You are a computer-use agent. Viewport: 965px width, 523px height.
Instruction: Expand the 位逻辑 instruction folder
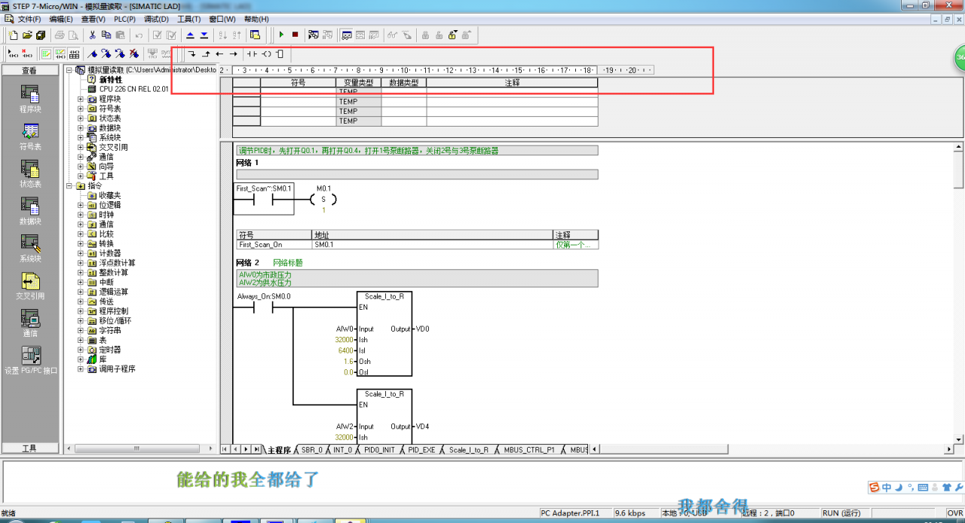click(x=81, y=205)
